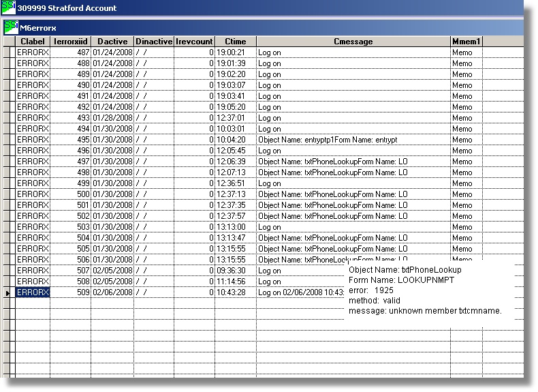The width and height of the screenshot is (538, 392).
Task: Select the Mmem1 column header
Action: (x=466, y=42)
